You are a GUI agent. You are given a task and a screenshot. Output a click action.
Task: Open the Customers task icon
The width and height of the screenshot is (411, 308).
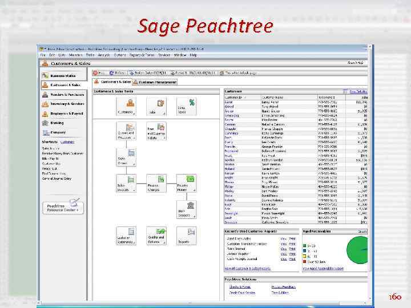(x=126, y=106)
